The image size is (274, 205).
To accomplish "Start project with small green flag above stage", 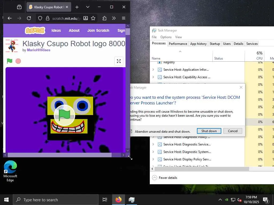I will coord(9,61).
